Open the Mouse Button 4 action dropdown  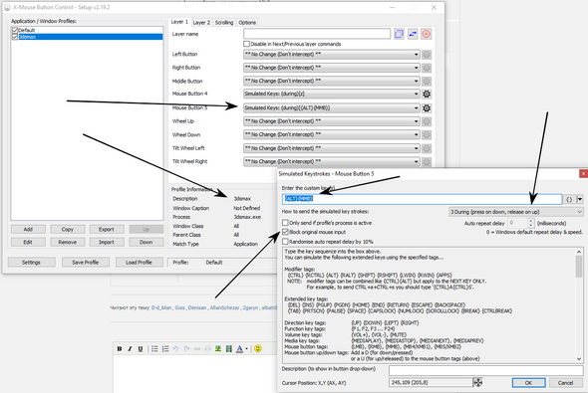[x=331, y=94]
